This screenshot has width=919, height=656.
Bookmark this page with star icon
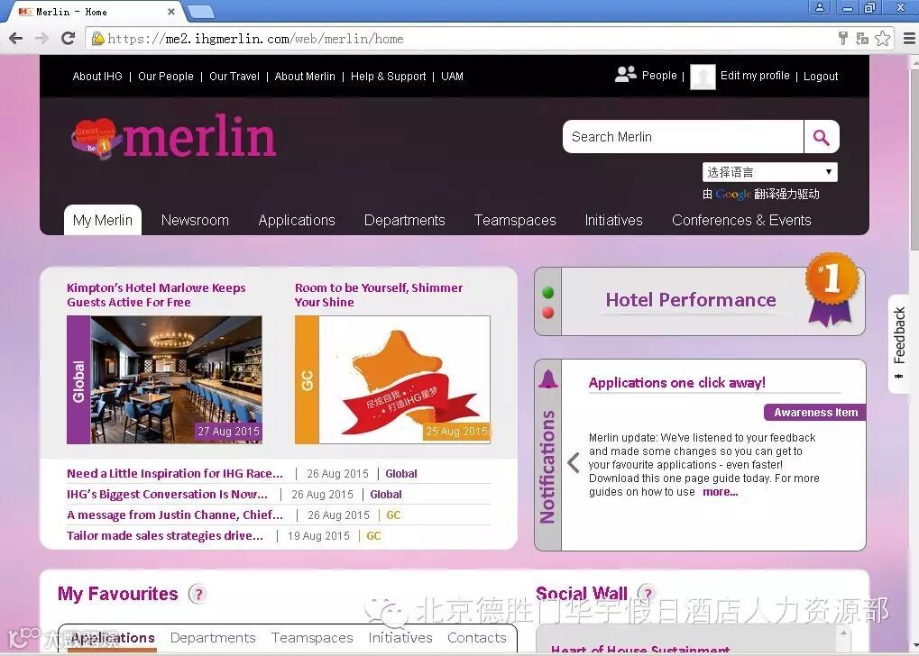tap(883, 39)
